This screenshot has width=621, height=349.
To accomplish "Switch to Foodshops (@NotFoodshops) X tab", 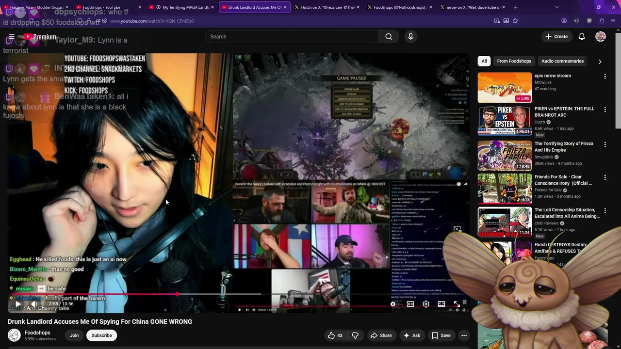I will click(x=400, y=7).
